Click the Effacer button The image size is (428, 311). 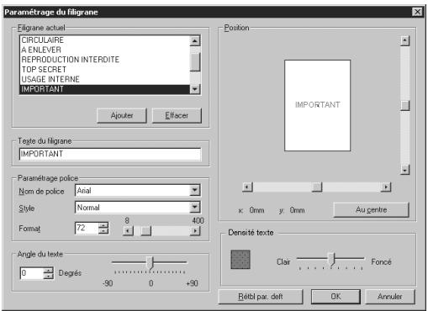point(177,115)
